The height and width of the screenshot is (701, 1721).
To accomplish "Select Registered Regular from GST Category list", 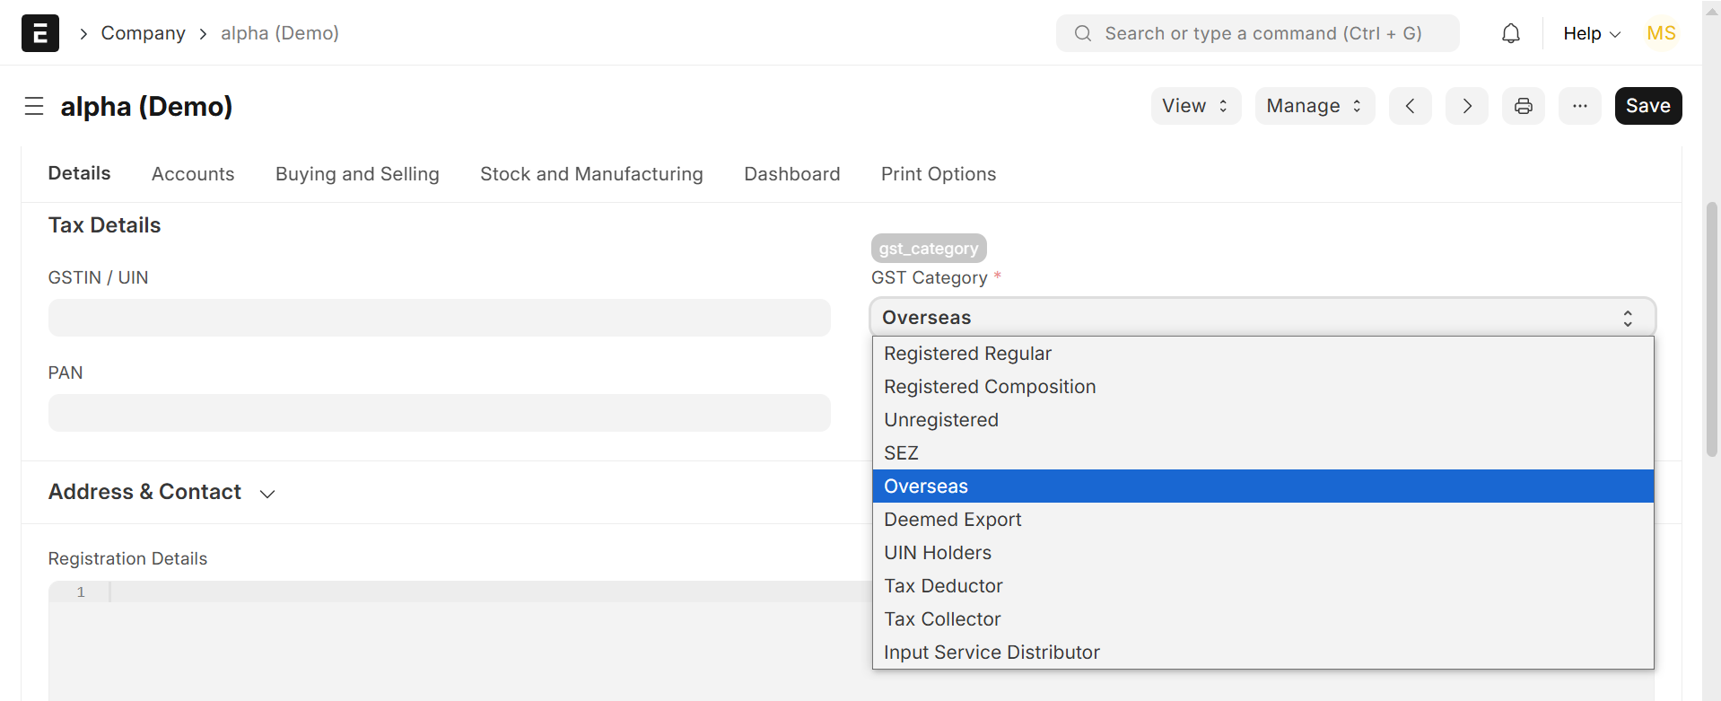I will (x=967, y=354).
